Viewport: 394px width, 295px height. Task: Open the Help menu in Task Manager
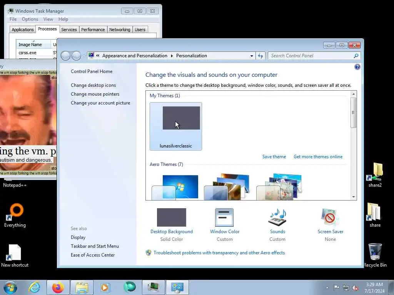[63, 19]
